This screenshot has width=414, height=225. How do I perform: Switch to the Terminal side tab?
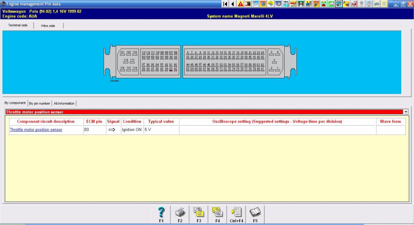coord(18,25)
